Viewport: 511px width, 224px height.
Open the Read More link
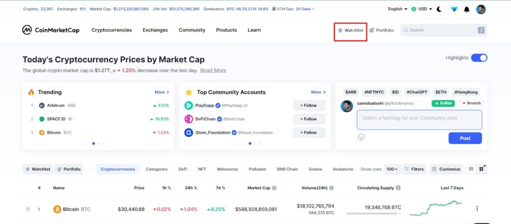pyautogui.click(x=213, y=70)
